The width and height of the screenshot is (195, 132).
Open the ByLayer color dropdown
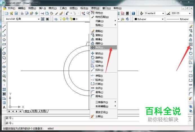(x=163, y=19)
